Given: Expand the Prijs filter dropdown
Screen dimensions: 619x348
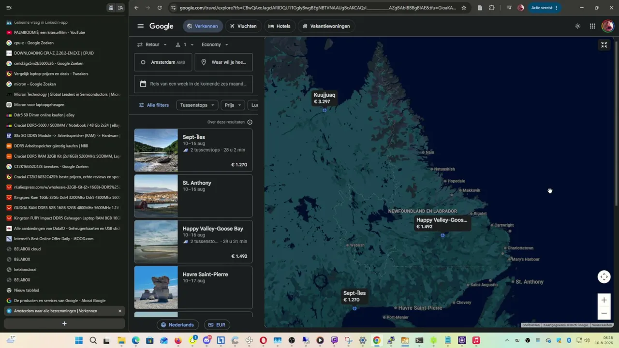Looking at the screenshot, I should pos(233,105).
